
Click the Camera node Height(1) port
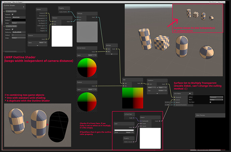pyautogui.click(x=46, y=31)
